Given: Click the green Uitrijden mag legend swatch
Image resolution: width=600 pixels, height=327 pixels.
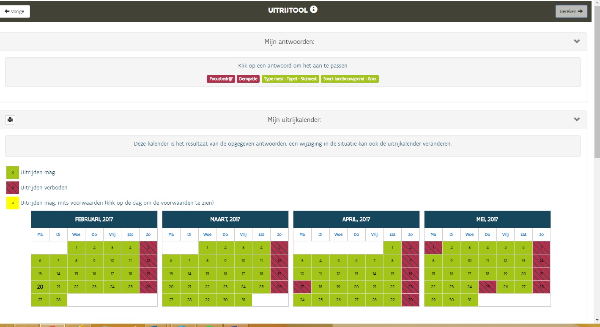Looking at the screenshot, I should click(x=13, y=173).
